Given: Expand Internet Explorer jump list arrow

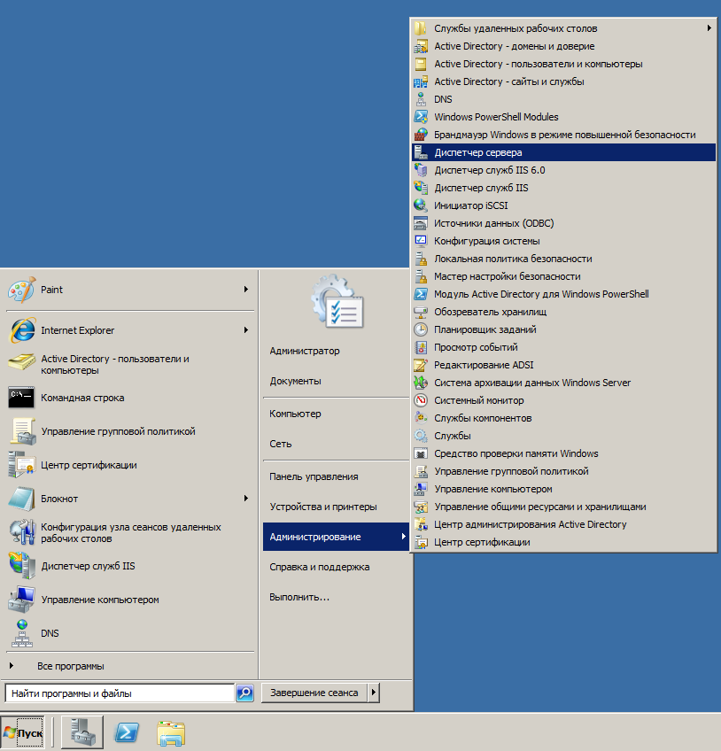Looking at the screenshot, I should point(245,330).
